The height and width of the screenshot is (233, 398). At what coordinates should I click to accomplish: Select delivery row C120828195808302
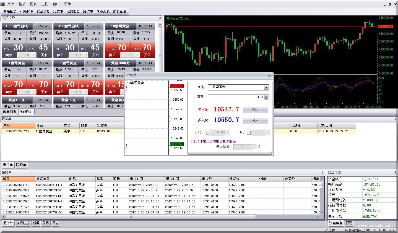pyautogui.click(x=161, y=212)
